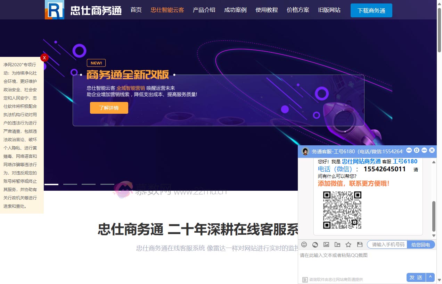442x284 pixels.
Task: Click the WeChat QR code image in chat
Action: (x=342, y=209)
